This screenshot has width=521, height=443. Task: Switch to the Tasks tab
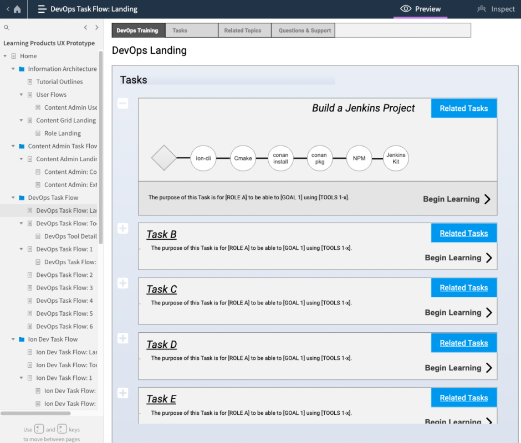(192, 30)
